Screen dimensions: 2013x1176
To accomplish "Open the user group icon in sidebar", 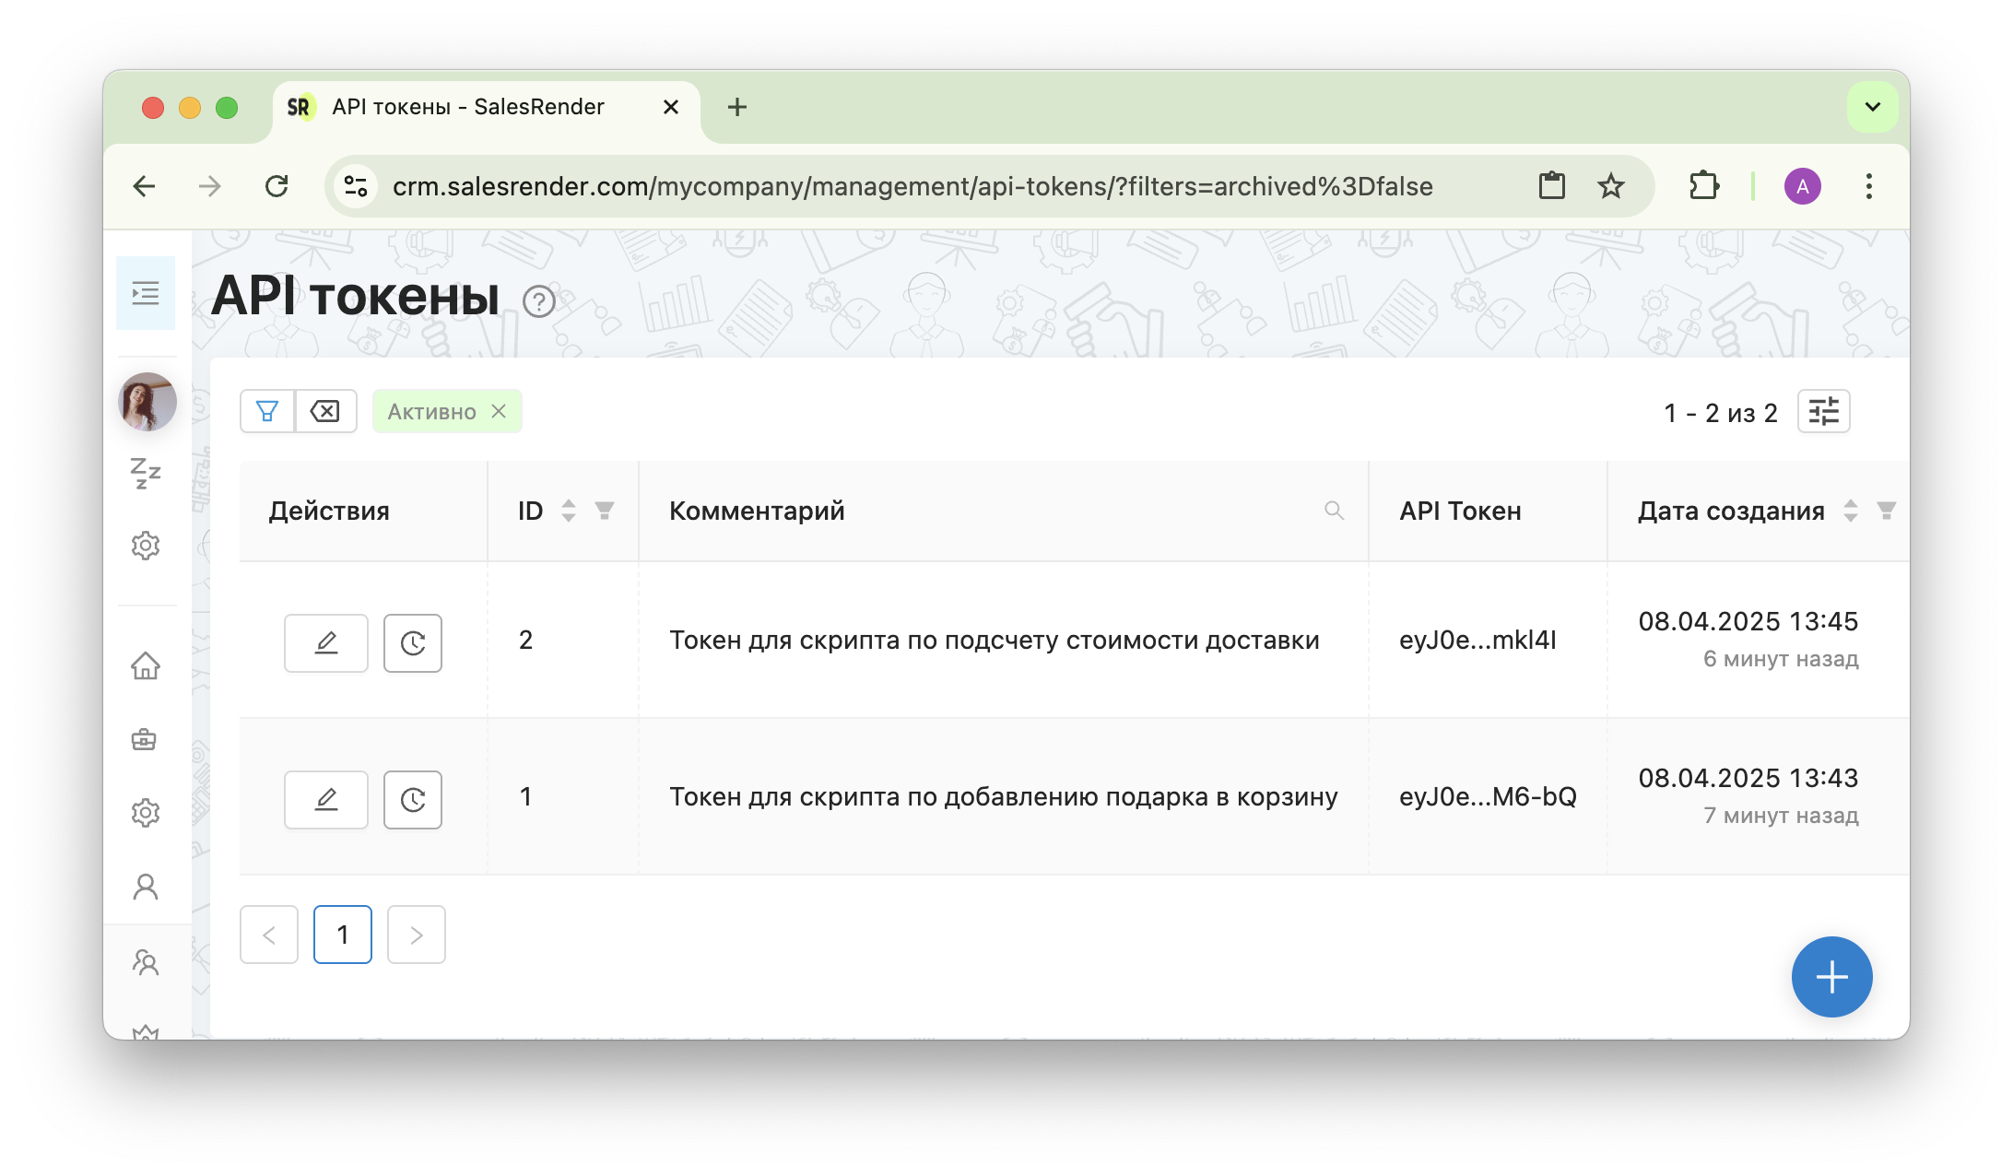I will coord(146,962).
